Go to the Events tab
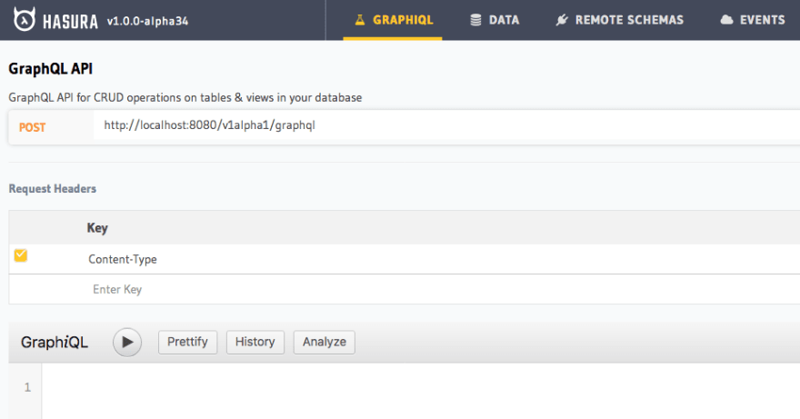 coord(752,20)
